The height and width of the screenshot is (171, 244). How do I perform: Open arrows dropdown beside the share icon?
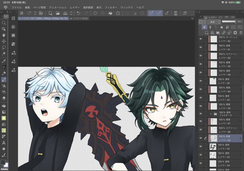click(35, 13)
